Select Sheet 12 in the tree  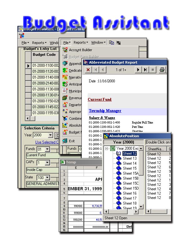pos(130,153)
